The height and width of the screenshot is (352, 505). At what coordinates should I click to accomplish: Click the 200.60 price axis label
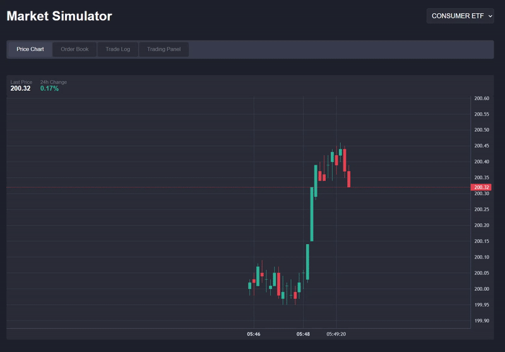coord(482,98)
